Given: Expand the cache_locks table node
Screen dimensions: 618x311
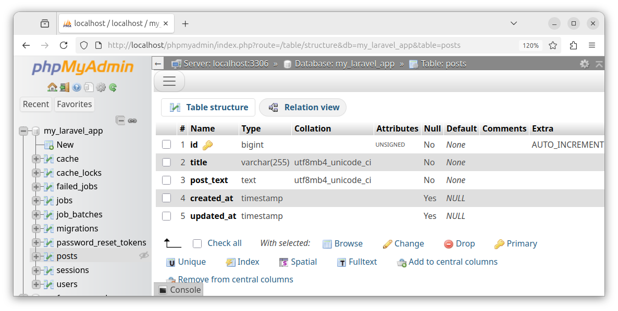Looking at the screenshot, I should pyautogui.click(x=36, y=173).
